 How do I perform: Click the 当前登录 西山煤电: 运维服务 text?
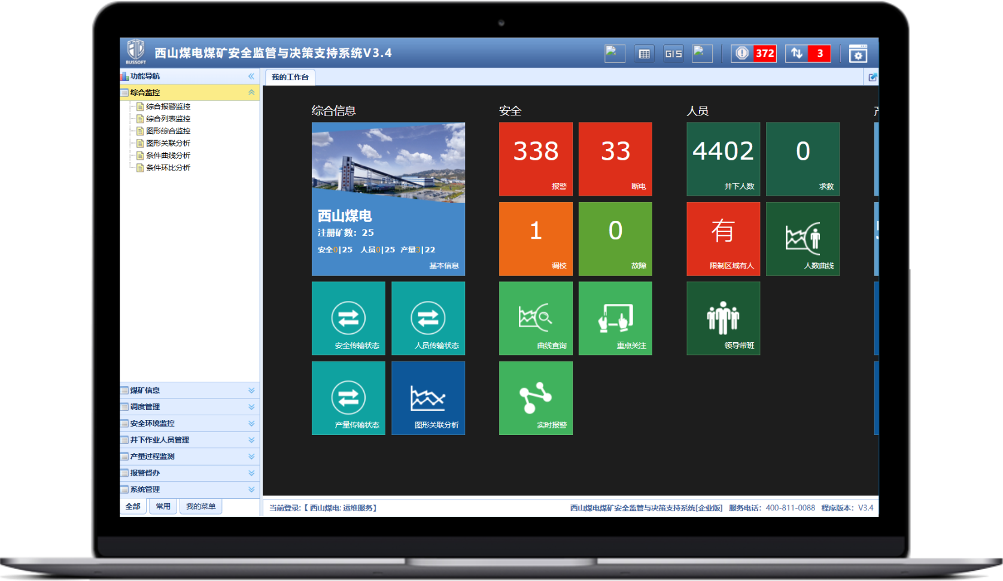(323, 508)
